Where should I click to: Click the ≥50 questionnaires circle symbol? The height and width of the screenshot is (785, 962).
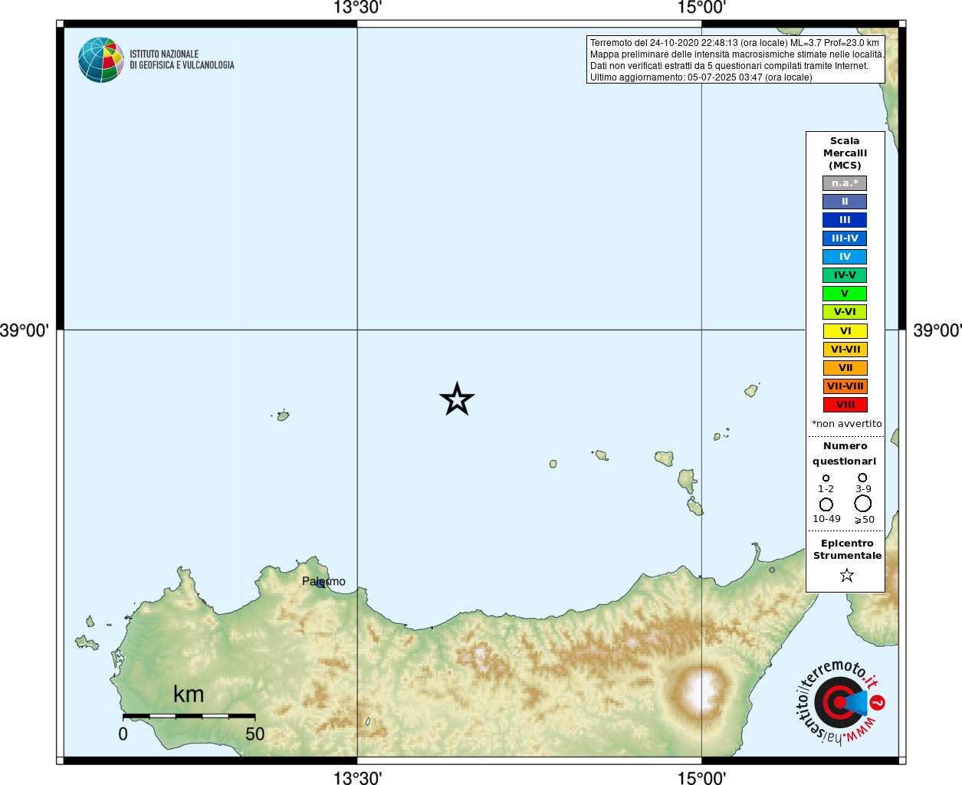[863, 504]
